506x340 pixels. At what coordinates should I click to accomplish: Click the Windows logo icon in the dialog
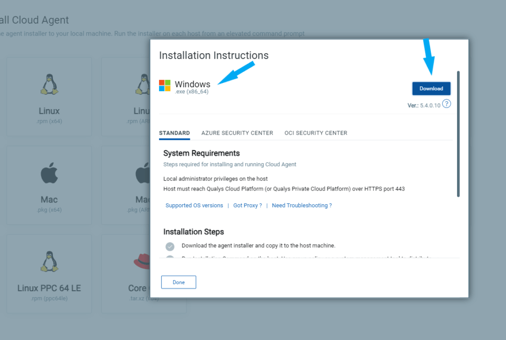(165, 86)
